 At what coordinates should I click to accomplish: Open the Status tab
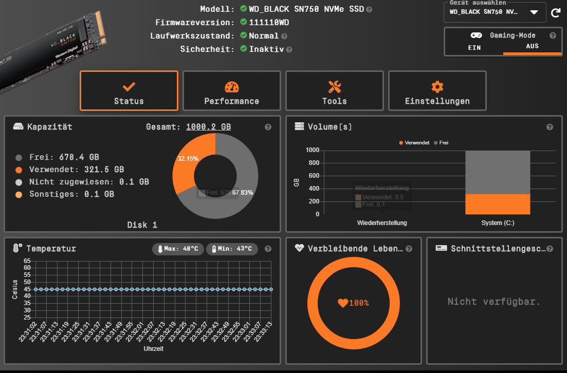click(129, 91)
